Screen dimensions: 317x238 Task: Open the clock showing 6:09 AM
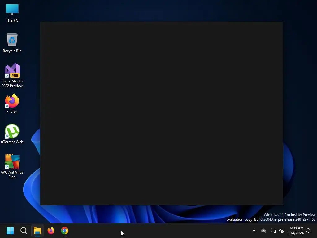pyautogui.click(x=296, y=231)
